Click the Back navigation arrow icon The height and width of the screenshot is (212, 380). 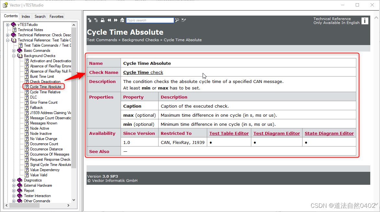[x=109, y=20]
